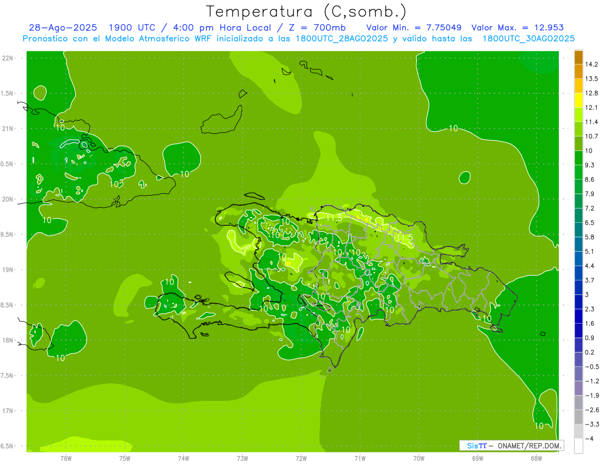Click the 73W longitude axis label
Viewport: 602px width, 465px height.
pyautogui.click(x=242, y=458)
